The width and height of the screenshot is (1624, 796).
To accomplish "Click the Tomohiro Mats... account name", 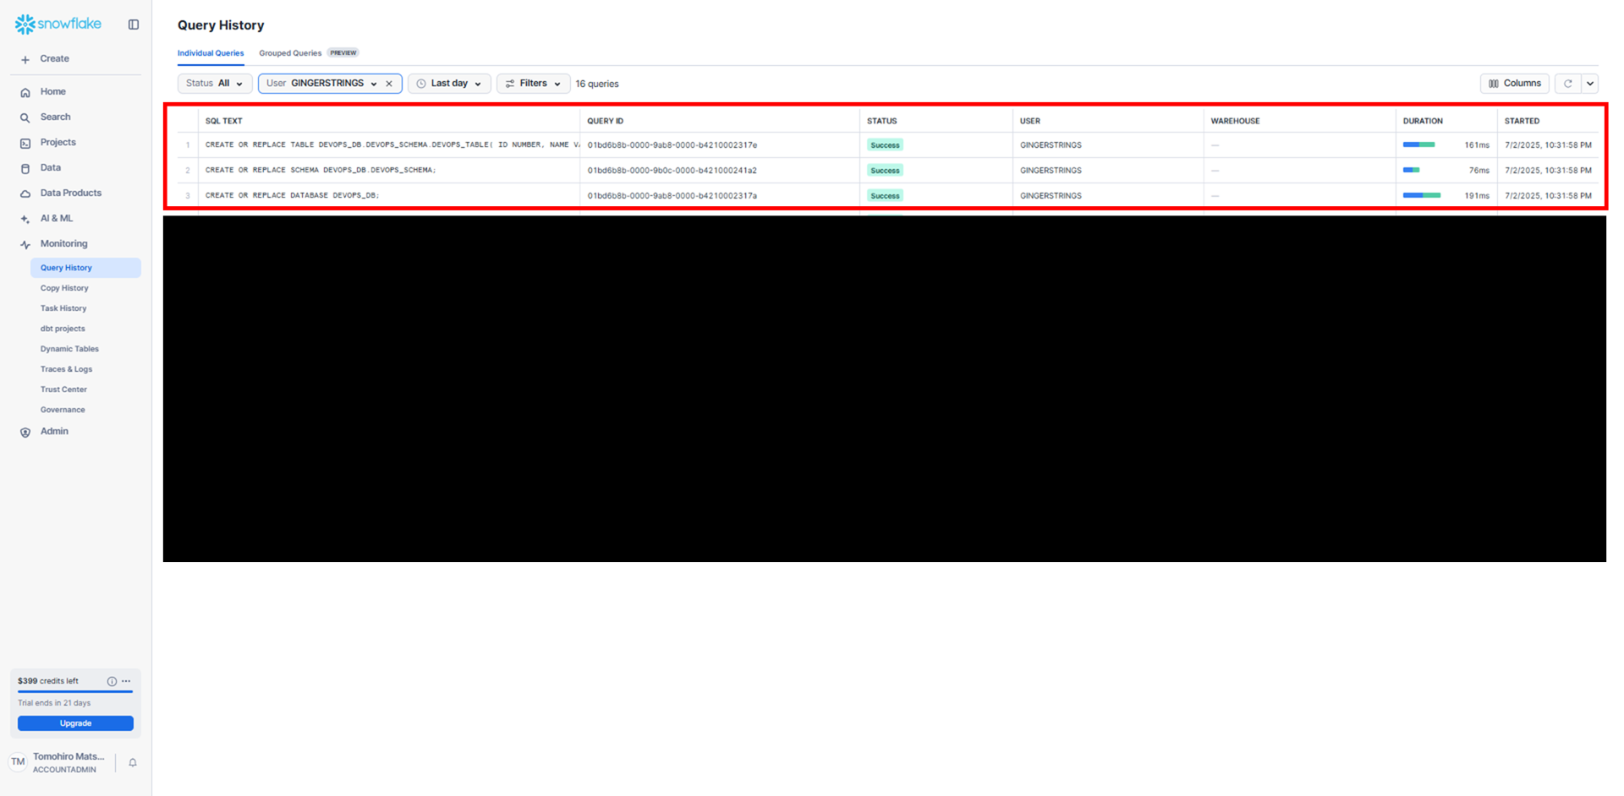I will pos(69,756).
